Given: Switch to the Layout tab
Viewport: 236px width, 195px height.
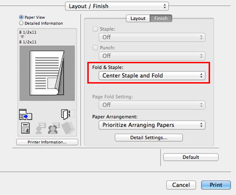Looking at the screenshot, I should pyautogui.click(x=138, y=18).
